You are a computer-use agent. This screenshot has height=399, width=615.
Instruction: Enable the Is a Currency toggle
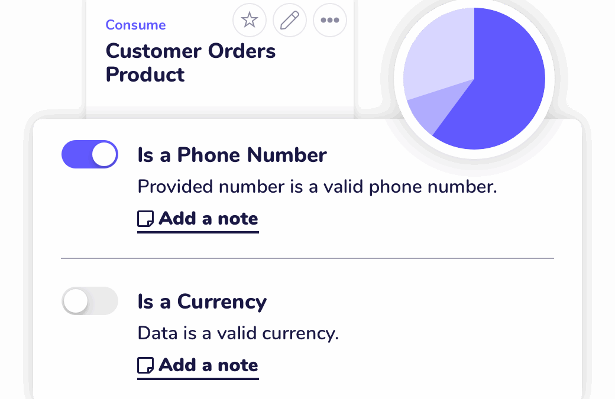coord(90,301)
